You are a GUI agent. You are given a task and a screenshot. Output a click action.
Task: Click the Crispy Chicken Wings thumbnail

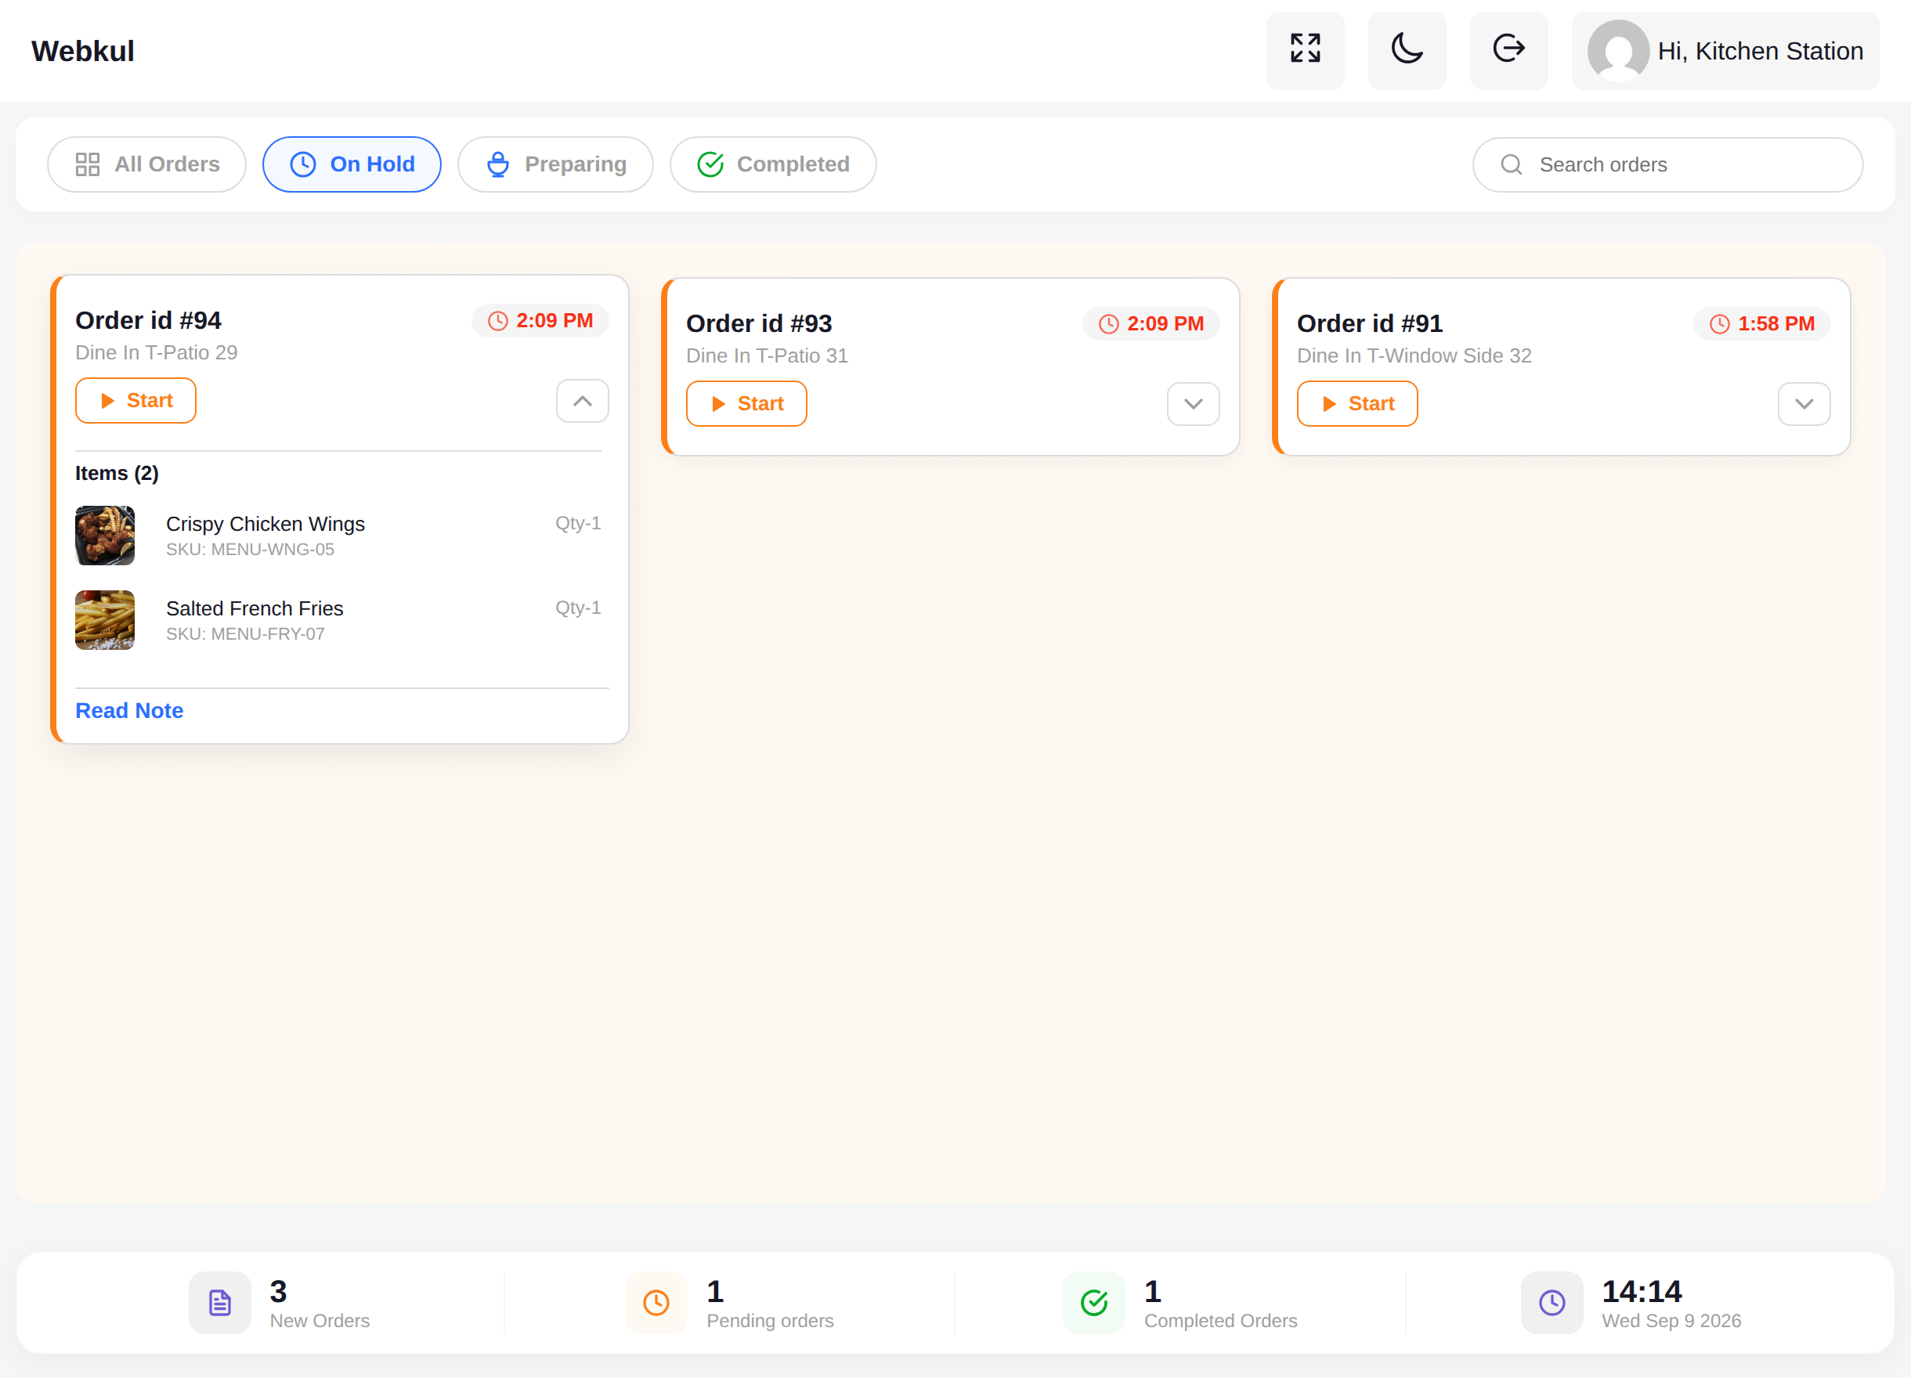104,536
